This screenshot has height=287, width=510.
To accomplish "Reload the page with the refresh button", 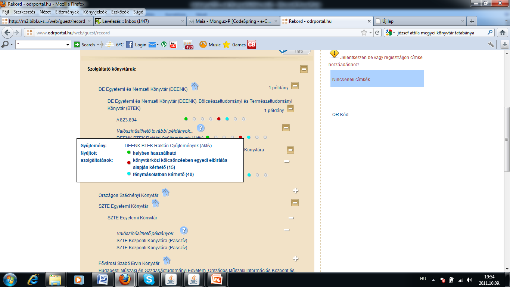I will [377, 33].
